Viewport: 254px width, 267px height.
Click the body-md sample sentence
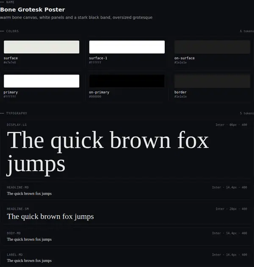tap(29, 239)
